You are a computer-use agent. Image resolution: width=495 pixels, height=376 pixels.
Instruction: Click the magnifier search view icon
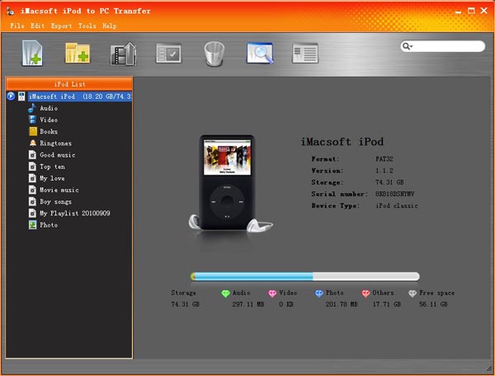[260, 54]
